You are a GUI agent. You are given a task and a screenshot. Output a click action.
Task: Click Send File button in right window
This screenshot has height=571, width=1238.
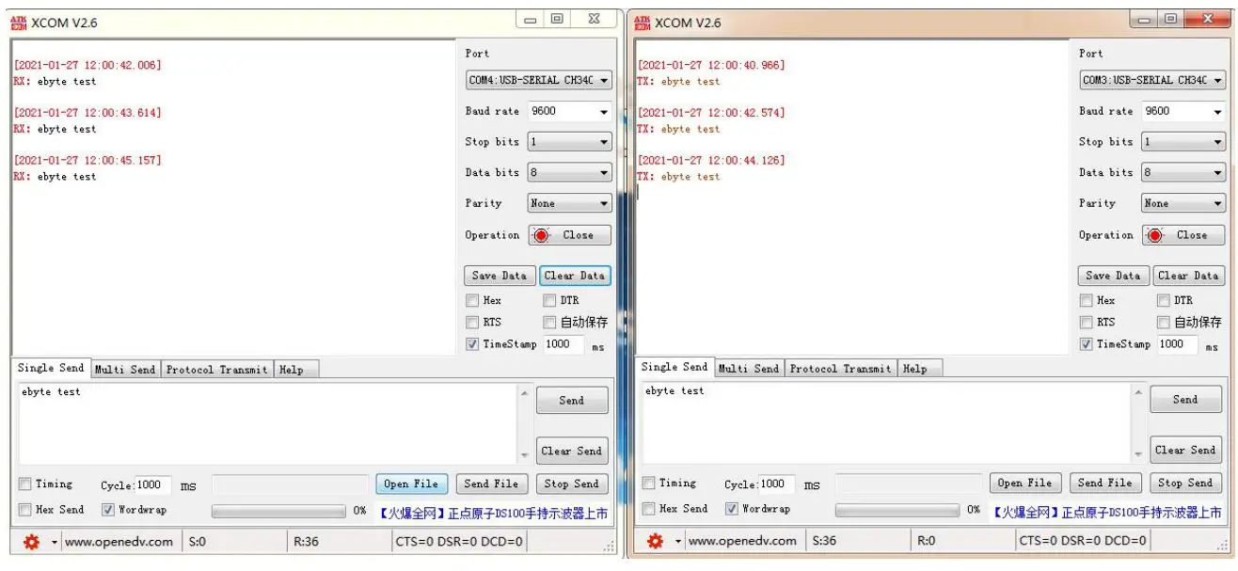point(1105,484)
